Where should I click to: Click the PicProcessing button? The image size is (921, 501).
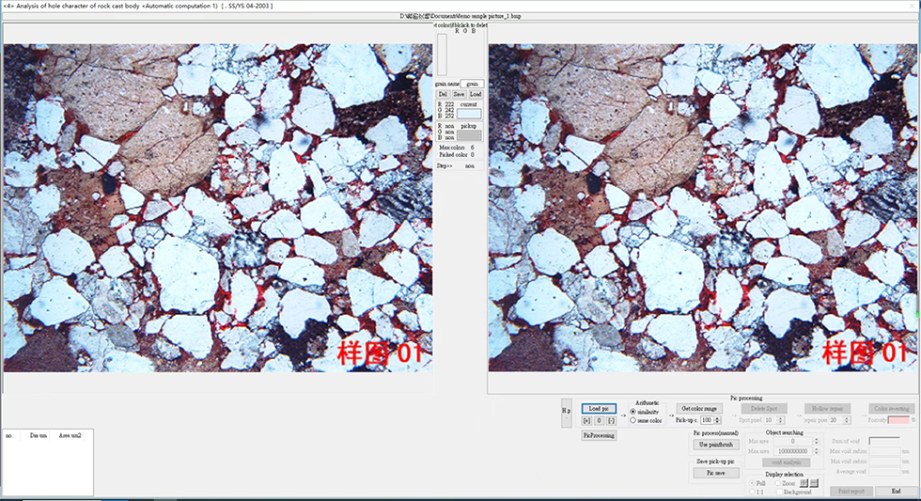[599, 435]
